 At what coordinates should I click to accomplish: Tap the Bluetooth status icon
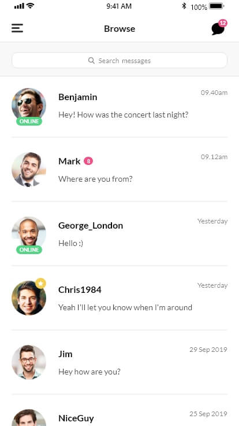coord(184,6)
